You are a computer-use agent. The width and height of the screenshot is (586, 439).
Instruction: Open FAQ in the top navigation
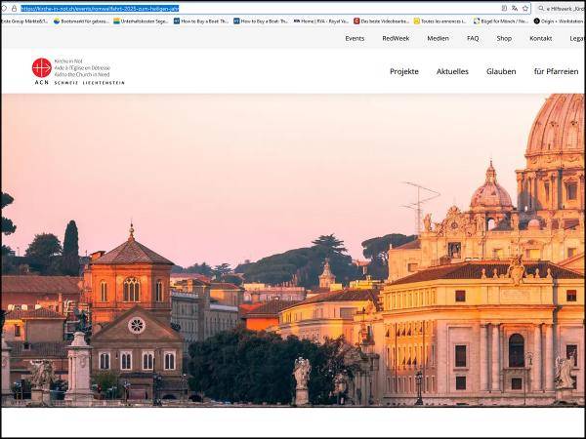click(x=473, y=38)
